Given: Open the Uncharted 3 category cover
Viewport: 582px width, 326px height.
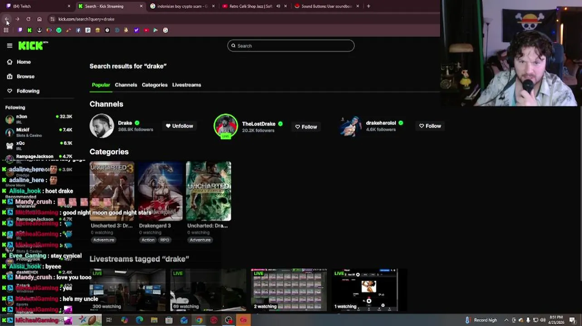Looking at the screenshot, I should click(x=112, y=191).
